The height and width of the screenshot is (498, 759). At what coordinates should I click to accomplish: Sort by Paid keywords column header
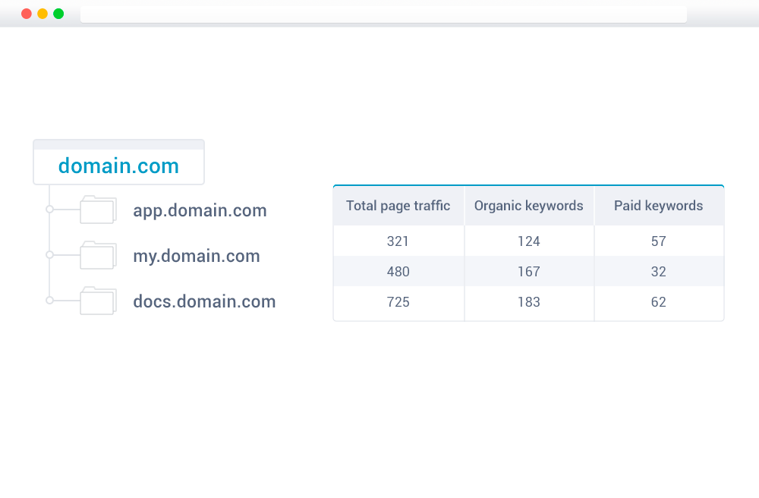659,206
